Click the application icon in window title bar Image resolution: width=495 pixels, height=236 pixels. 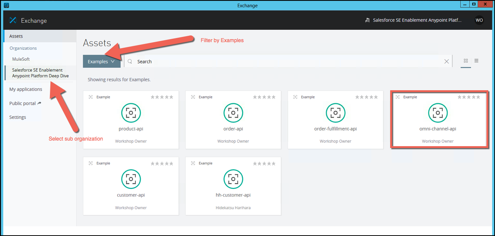6,5
